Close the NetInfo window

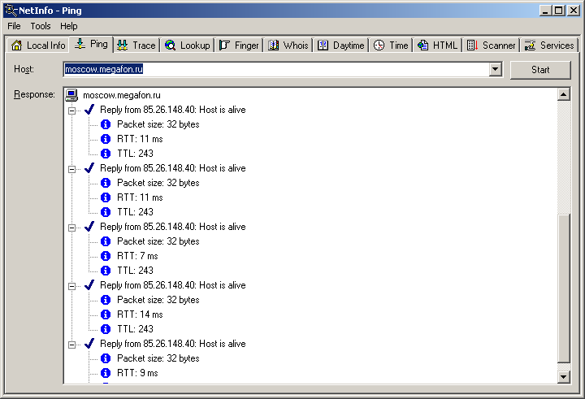(x=574, y=11)
